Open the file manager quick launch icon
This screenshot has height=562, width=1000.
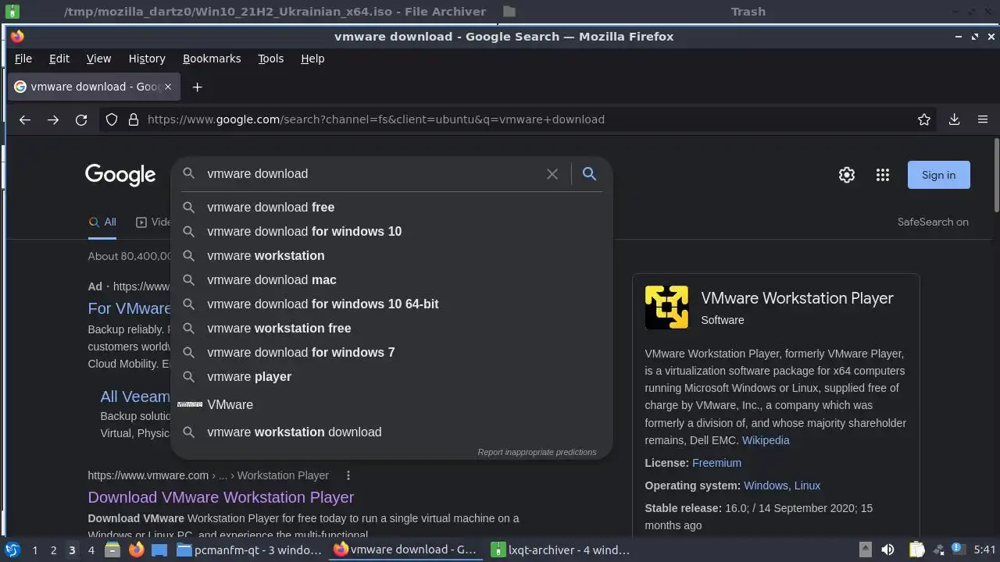[x=112, y=550]
